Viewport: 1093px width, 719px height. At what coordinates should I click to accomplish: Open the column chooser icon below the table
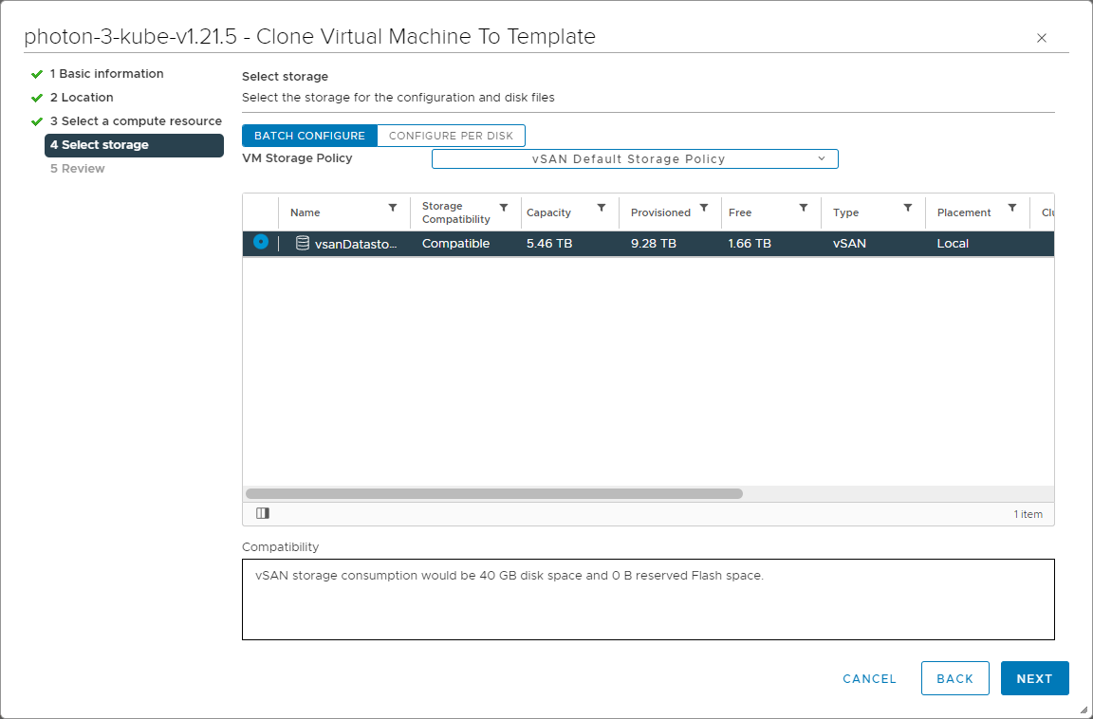pyautogui.click(x=262, y=513)
